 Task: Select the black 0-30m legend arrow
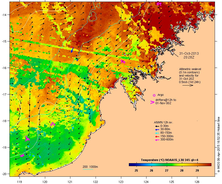(157, 126)
